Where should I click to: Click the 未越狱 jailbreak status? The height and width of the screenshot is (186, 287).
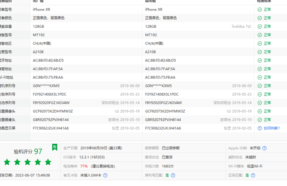(x=251, y=157)
